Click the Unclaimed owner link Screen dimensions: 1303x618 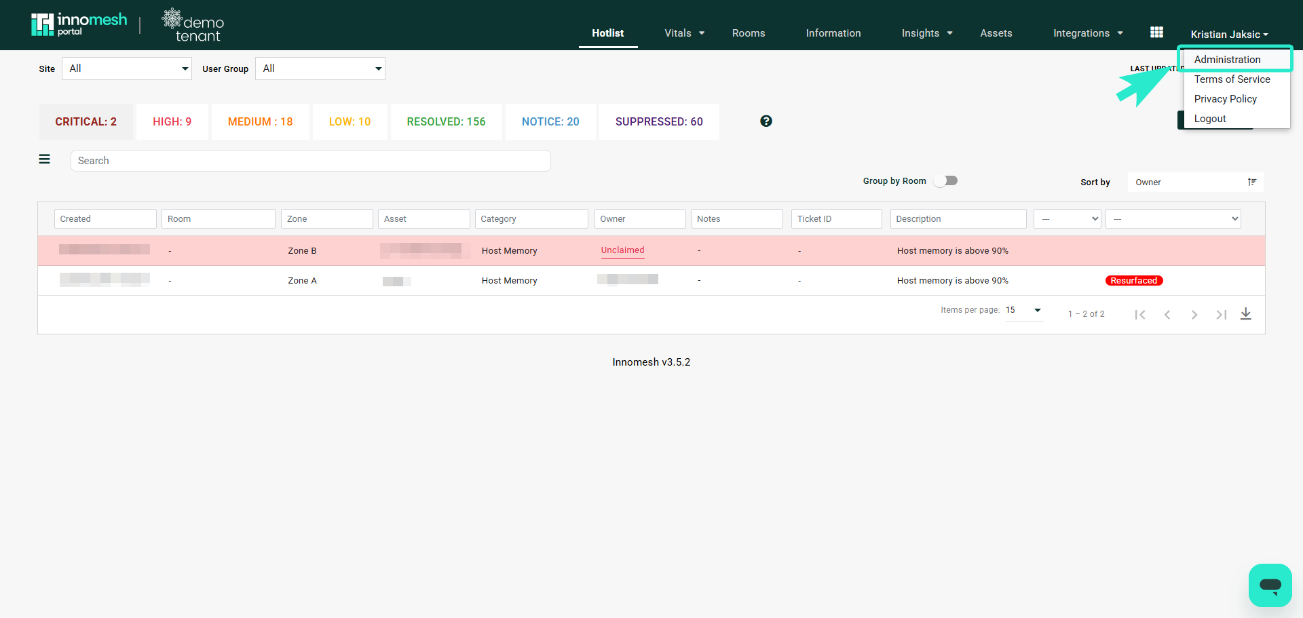622,250
